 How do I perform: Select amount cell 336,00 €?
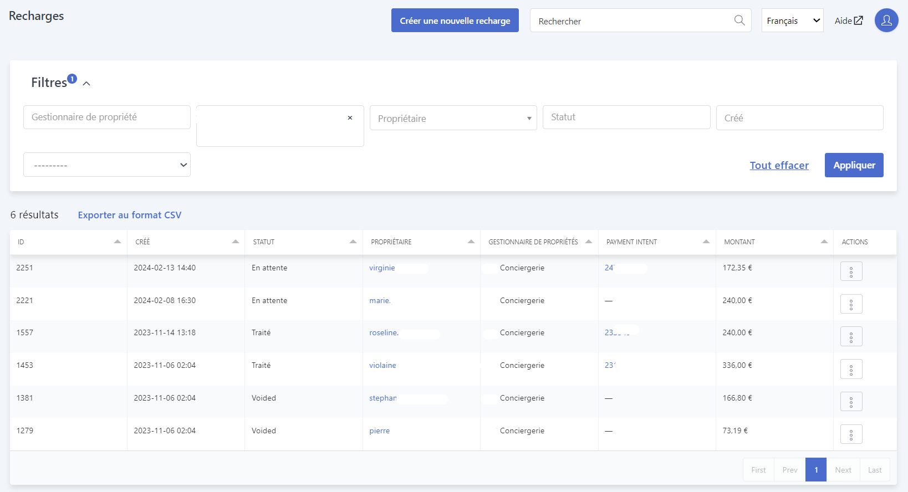[x=737, y=366]
